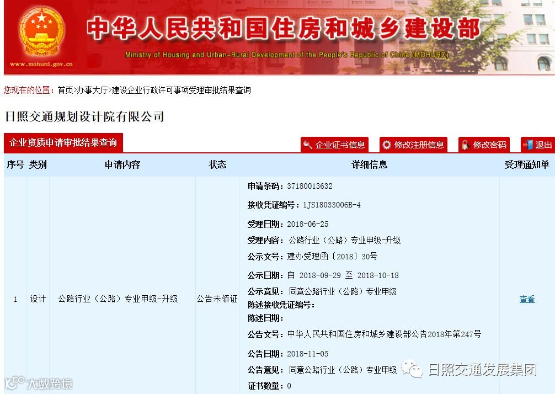Click the gear icon on 修改注册信息 button
This screenshot has width=555, height=394.
(x=387, y=145)
